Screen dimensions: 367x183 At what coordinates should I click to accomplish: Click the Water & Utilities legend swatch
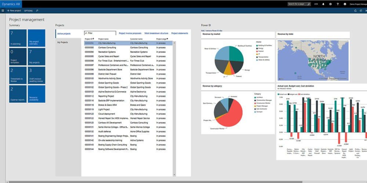[257, 60]
